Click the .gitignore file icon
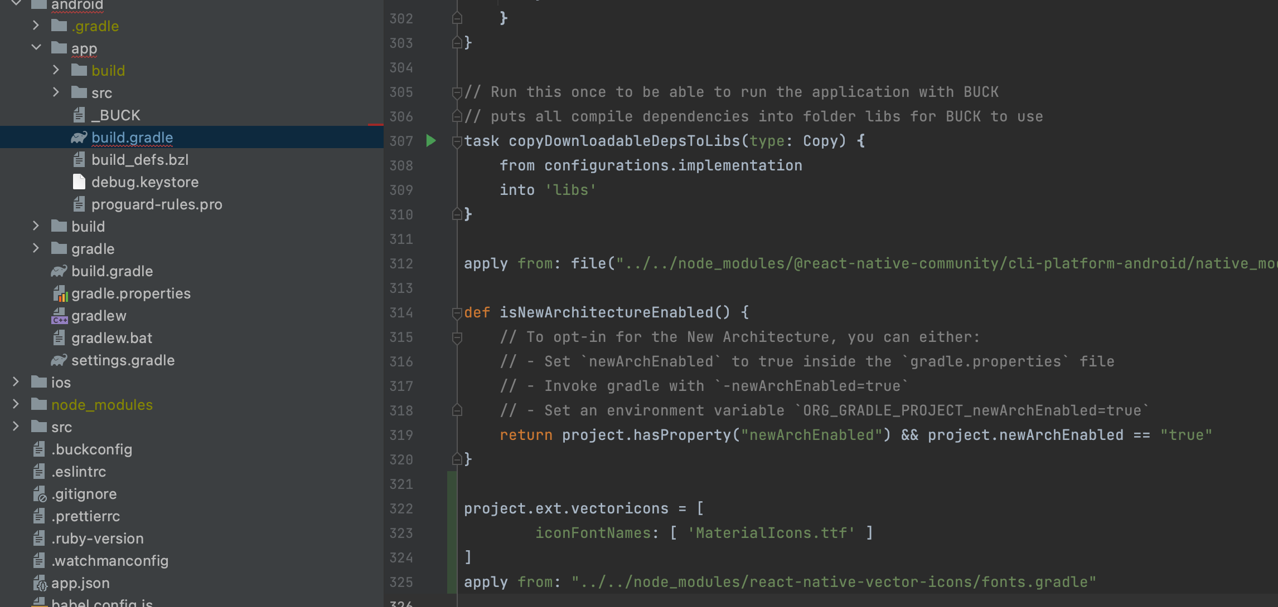 coord(39,494)
